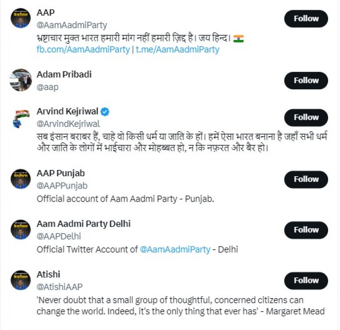
Task: Open the @ArvindKejriwal handle
Action: [68, 124]
